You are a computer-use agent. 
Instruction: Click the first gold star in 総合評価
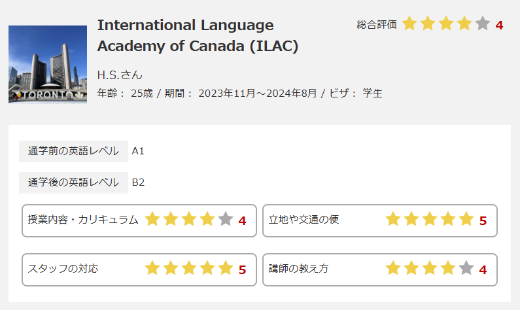(x=409, y=24)
